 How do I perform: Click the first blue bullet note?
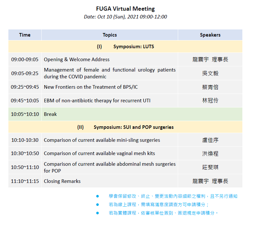(x=173, y=196)
